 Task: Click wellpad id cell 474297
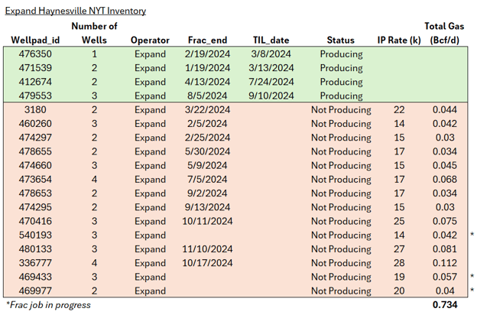(x=35, y=138)
